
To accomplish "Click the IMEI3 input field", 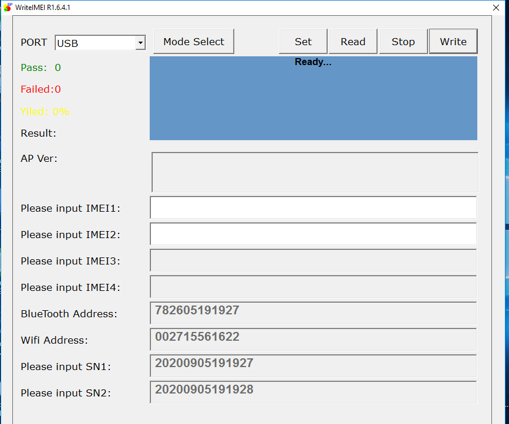I will click(x=313, y=260).
